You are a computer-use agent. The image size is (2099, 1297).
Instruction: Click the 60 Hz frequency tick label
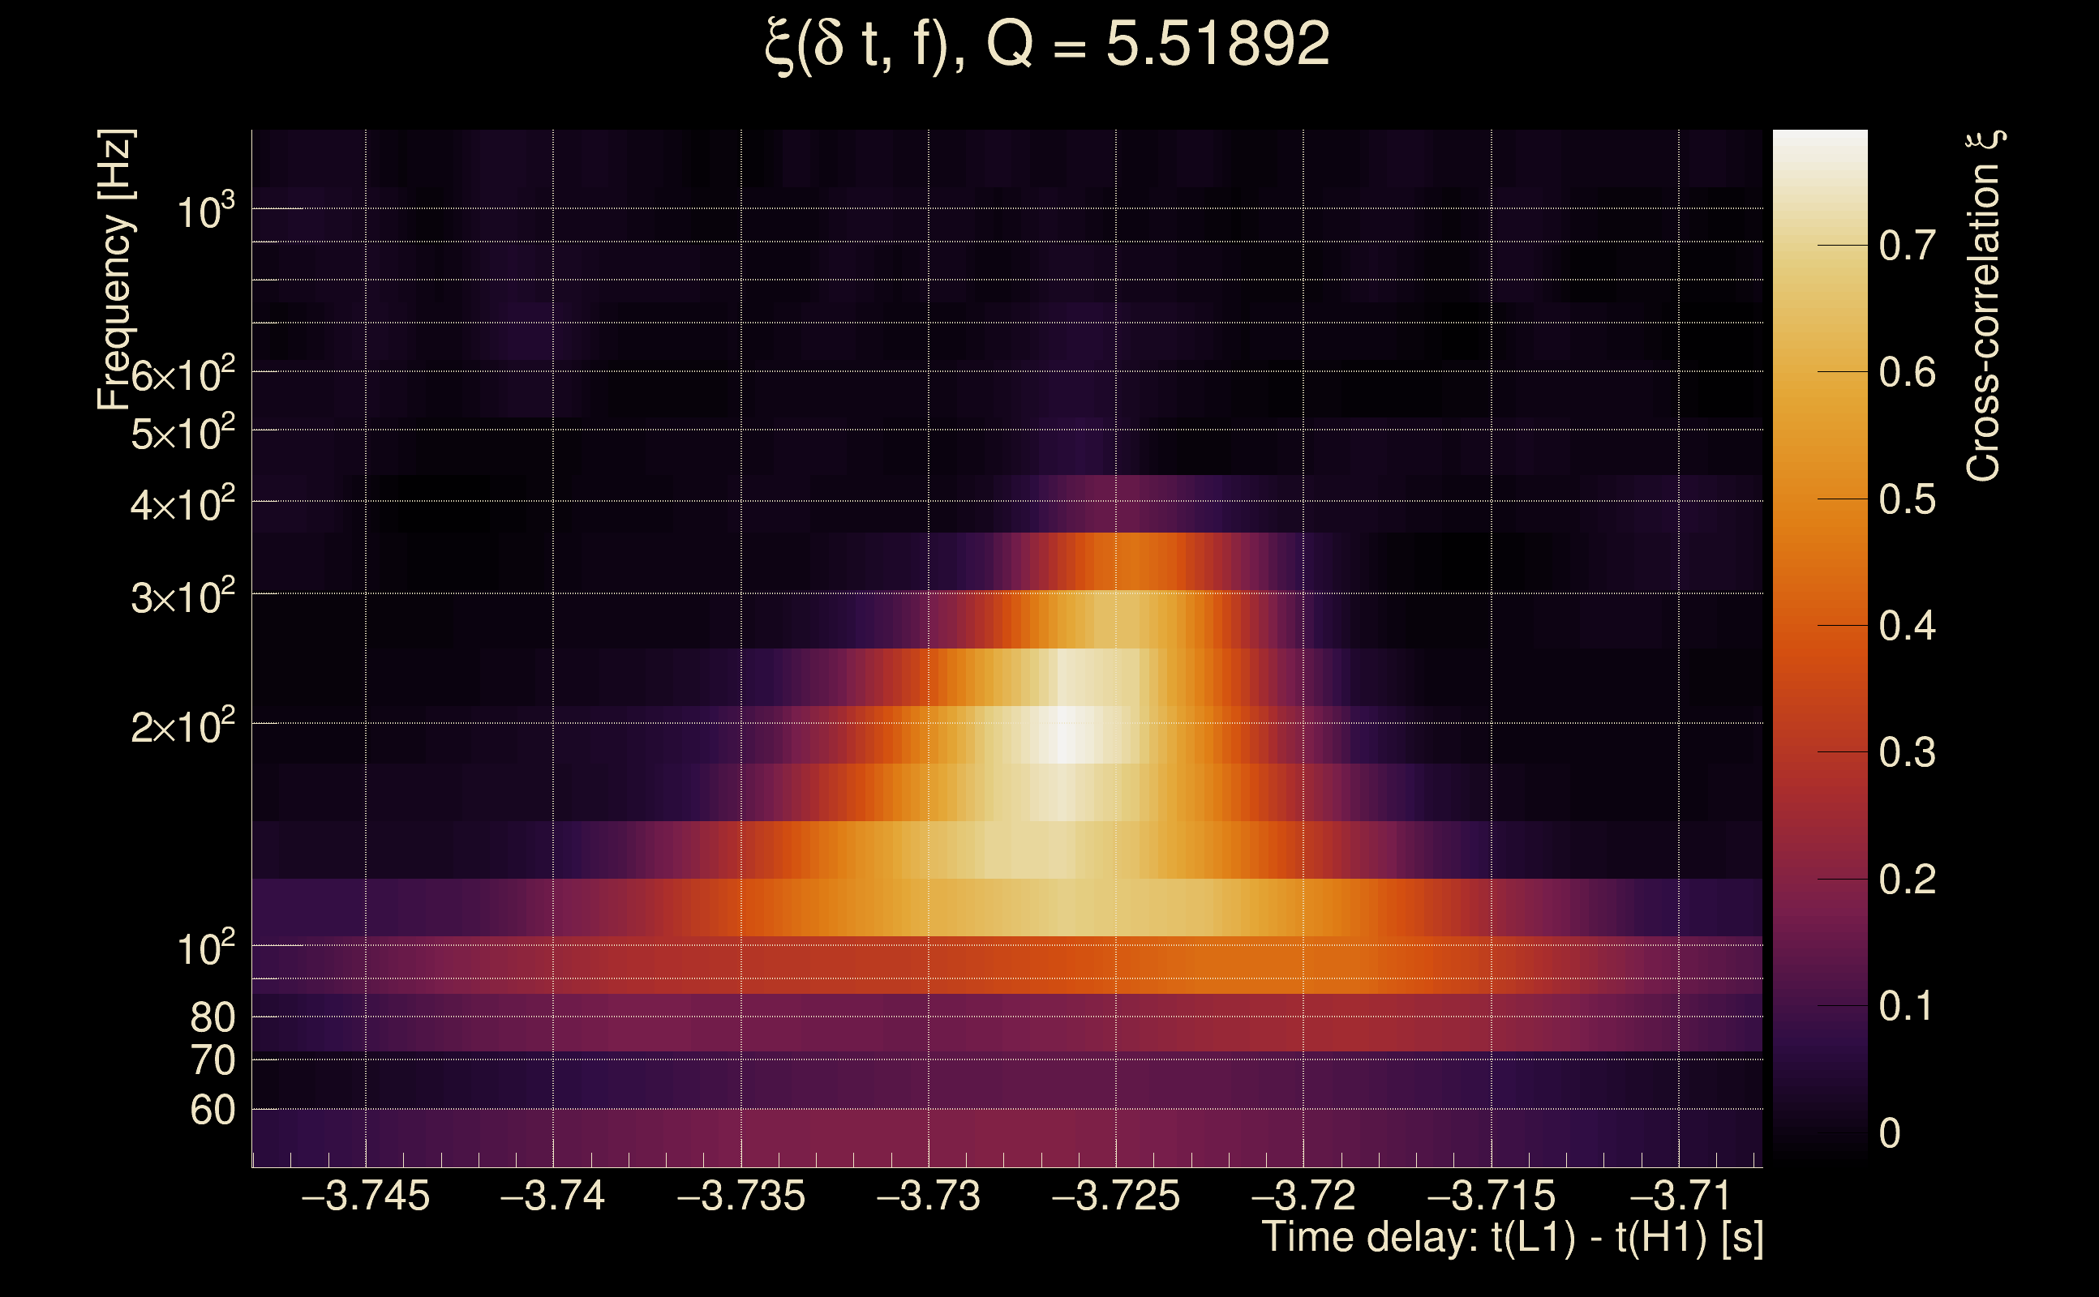[212, 1111]
